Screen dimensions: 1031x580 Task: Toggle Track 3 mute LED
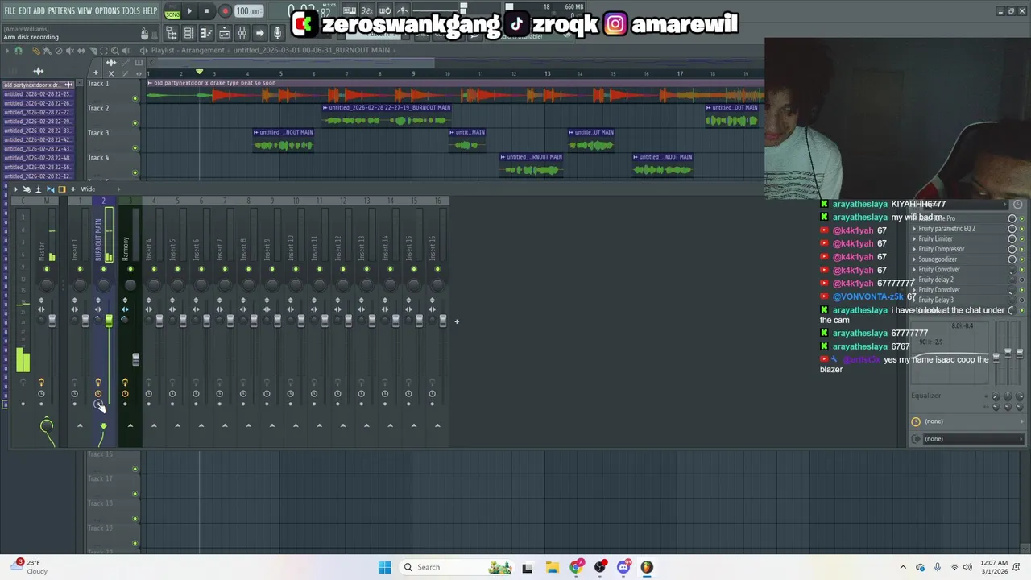coord(135,148)
